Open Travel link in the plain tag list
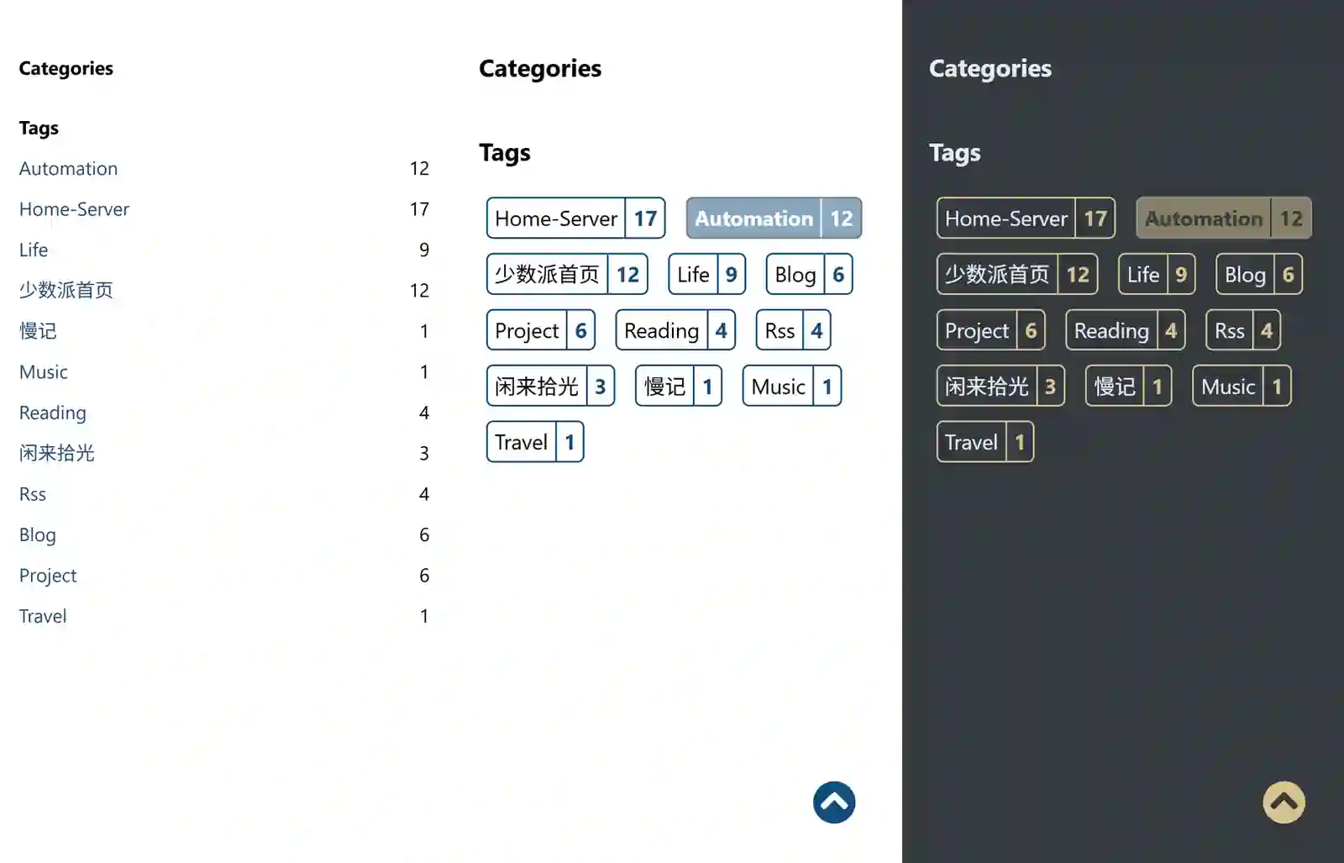This screenshot has height=863, width=1344. 43,617
